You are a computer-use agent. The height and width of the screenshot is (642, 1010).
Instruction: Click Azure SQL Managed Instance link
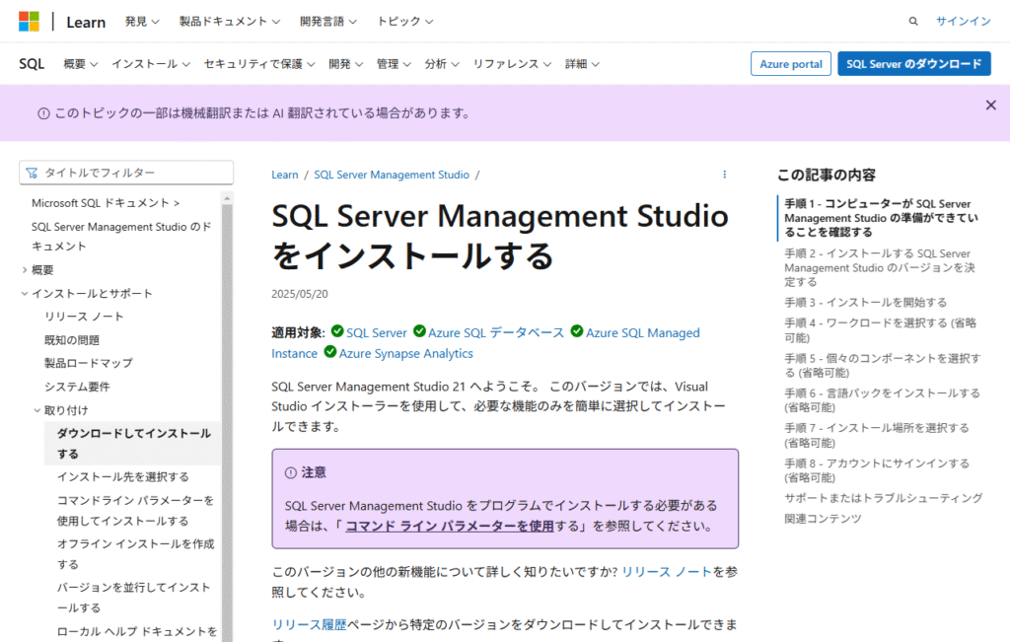(642, 333)
